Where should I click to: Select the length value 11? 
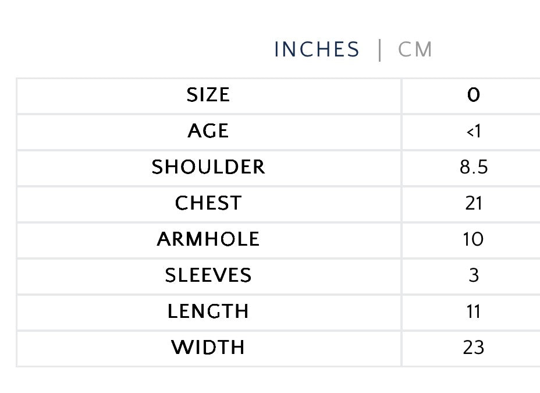(x=473, y=311)
